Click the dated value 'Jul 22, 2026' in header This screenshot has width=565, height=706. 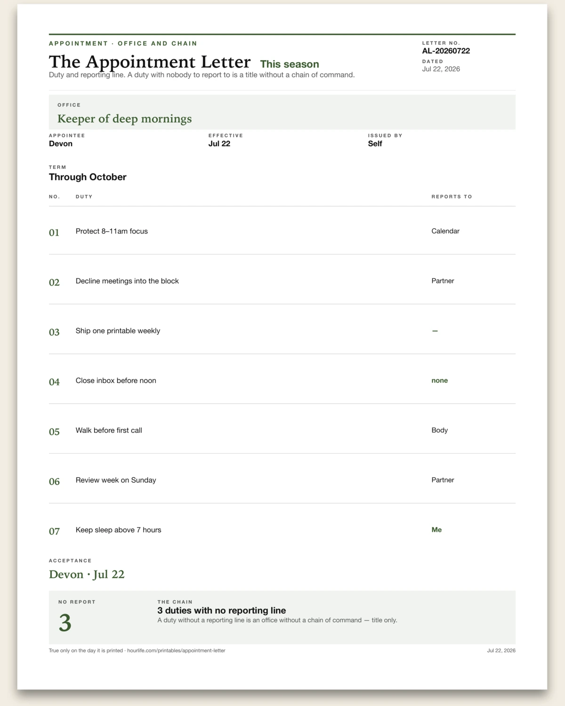pyautogui.click(x=441, y=69)
